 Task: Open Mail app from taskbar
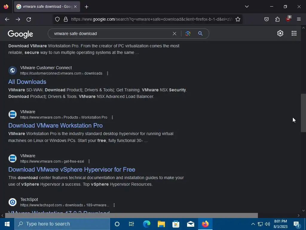coord(190,224)
